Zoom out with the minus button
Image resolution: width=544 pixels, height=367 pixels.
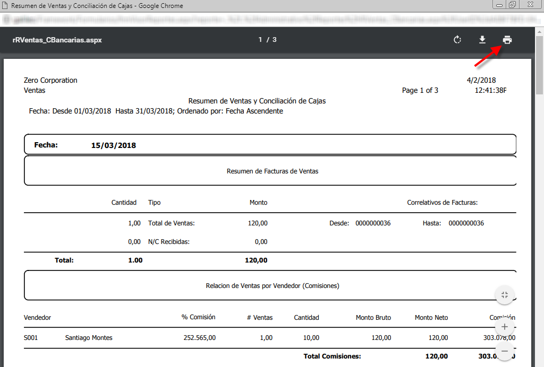point(505,351)
